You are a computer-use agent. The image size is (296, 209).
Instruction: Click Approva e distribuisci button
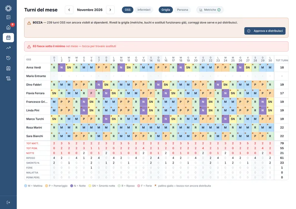[265, 31]
